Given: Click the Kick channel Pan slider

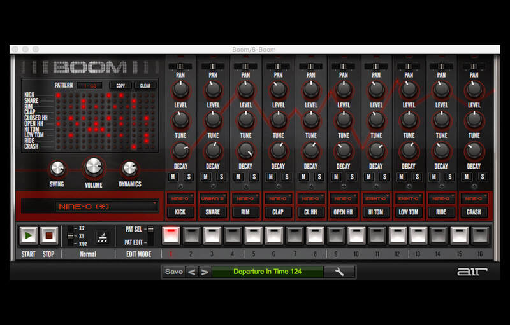Looking at the screenshot, I should (x=180, y=66).
